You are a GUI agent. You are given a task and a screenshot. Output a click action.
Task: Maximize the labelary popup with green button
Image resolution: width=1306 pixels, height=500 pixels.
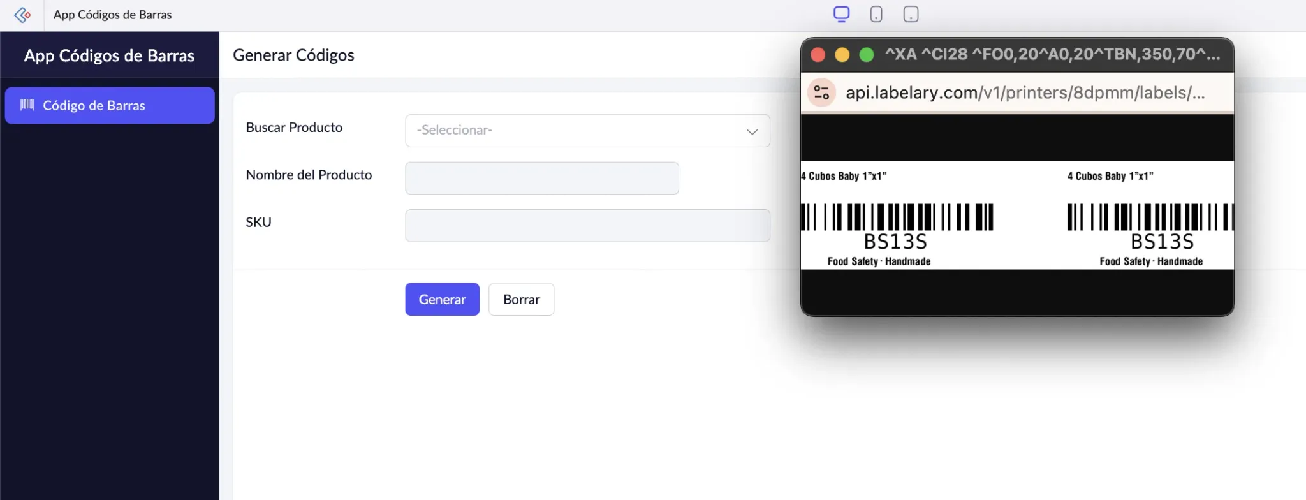[866, 55]
